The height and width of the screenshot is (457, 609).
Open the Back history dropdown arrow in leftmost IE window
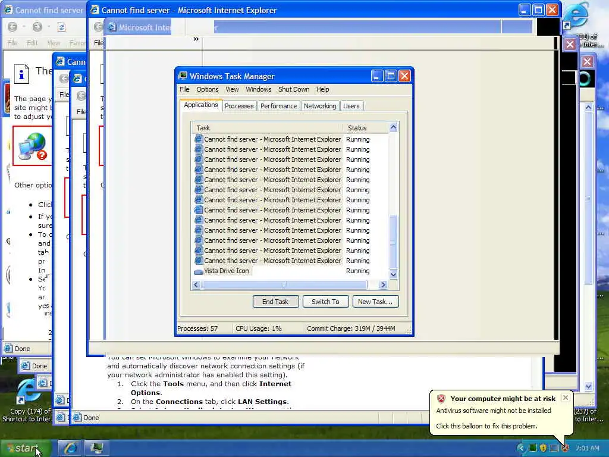click(24, 27)
